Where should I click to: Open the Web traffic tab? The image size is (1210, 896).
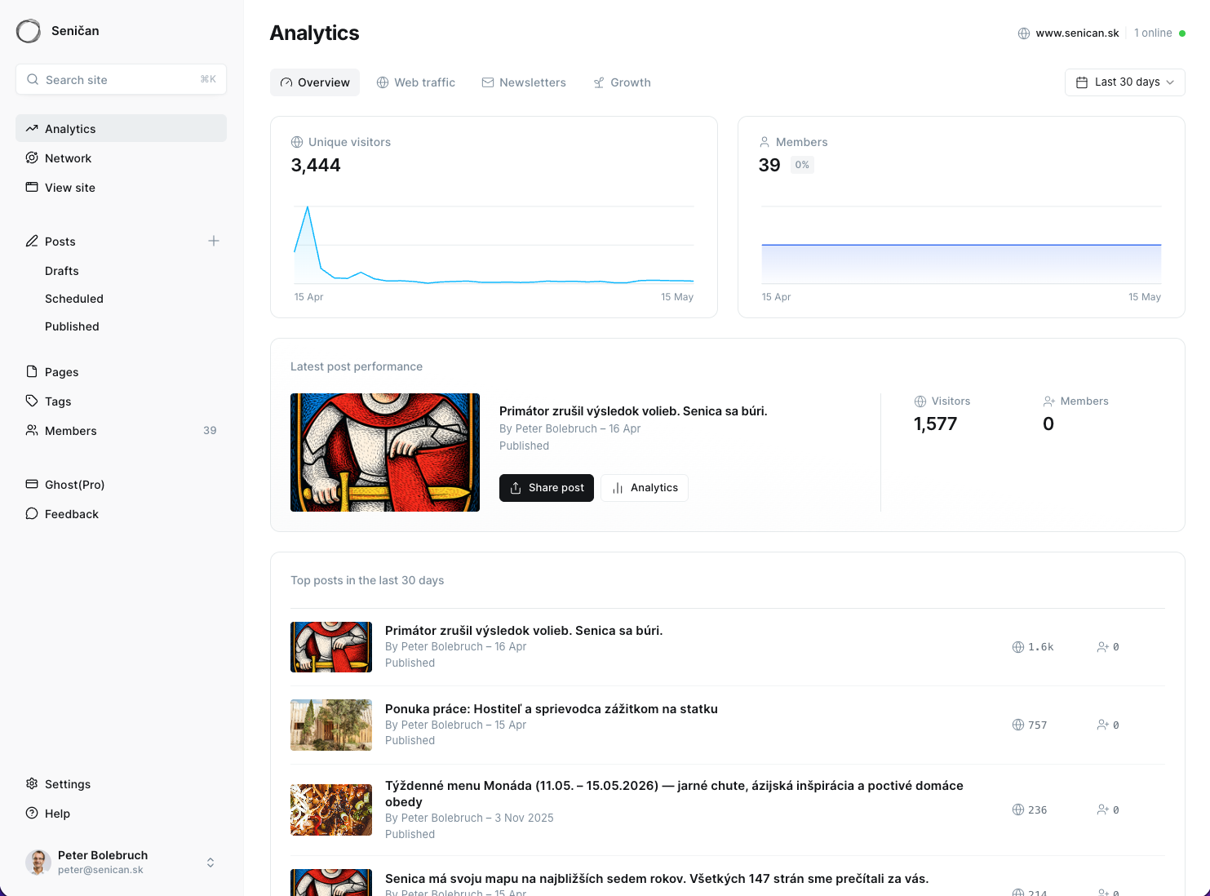tap(416, 82)
